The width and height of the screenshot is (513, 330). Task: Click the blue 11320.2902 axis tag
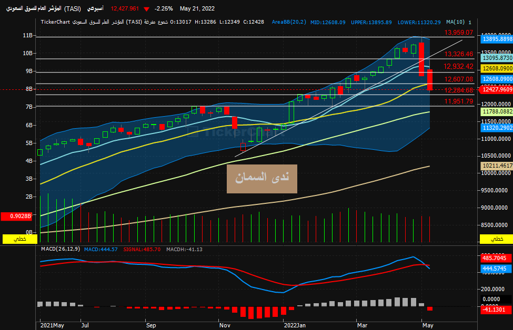tap(497, 128)
